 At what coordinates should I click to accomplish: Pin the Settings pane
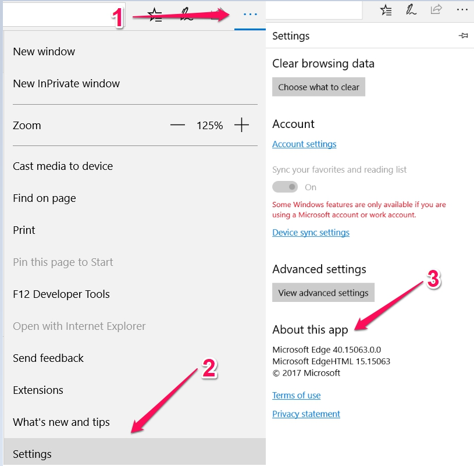click(x=463, y=35)
